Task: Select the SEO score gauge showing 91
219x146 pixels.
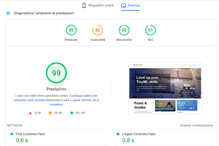Action: pyautogui.click(x=150, y=30)
